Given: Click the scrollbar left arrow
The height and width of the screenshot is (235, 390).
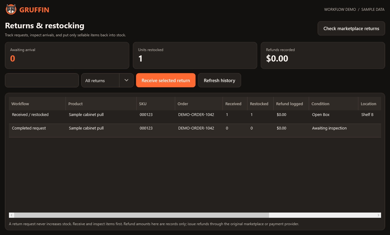Looking at the screenshot, I should (x=11, y=215).
